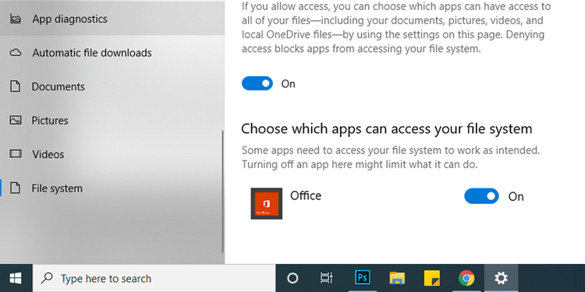The height and width of the screenshot is (292, 585).
Task: Click the File system page icon
Action: pyautogui.click(x=15, y=188)
